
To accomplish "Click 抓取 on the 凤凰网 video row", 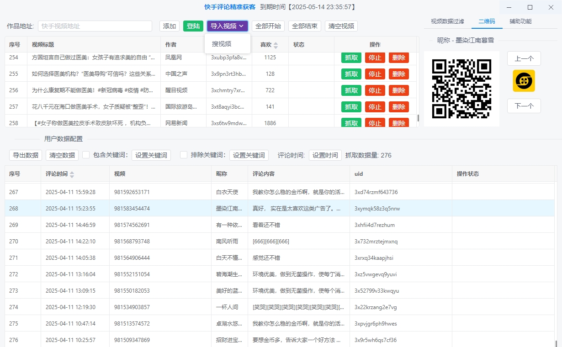I will coord(351,58).
